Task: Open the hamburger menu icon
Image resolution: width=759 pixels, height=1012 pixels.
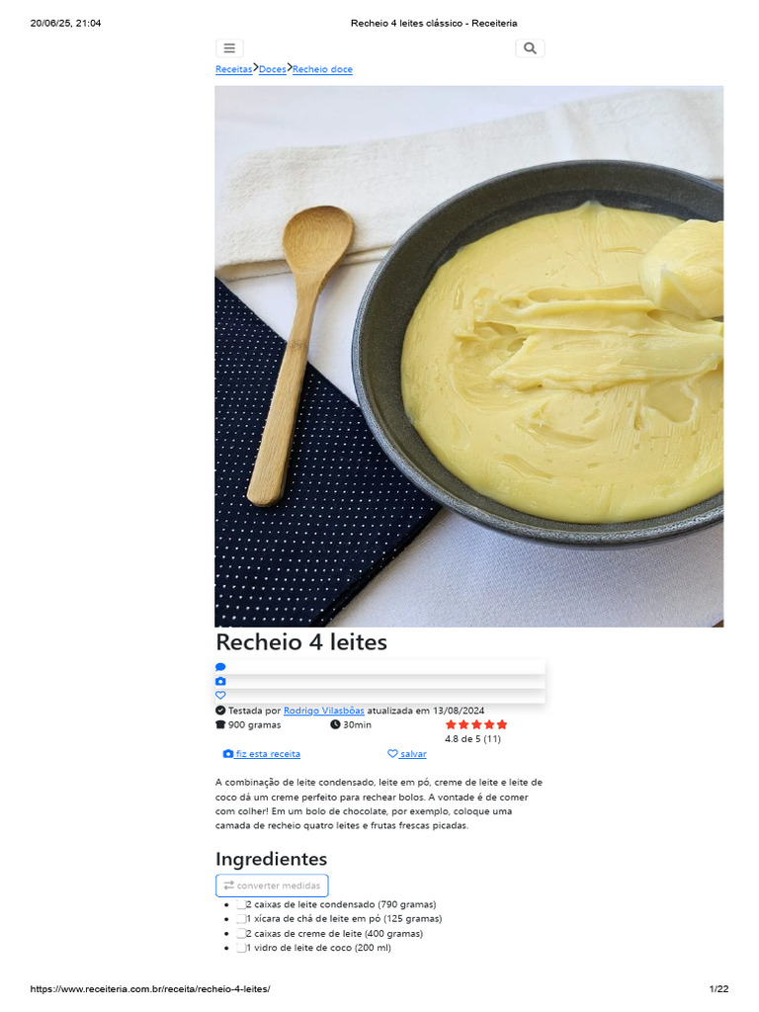Action: 229,48
